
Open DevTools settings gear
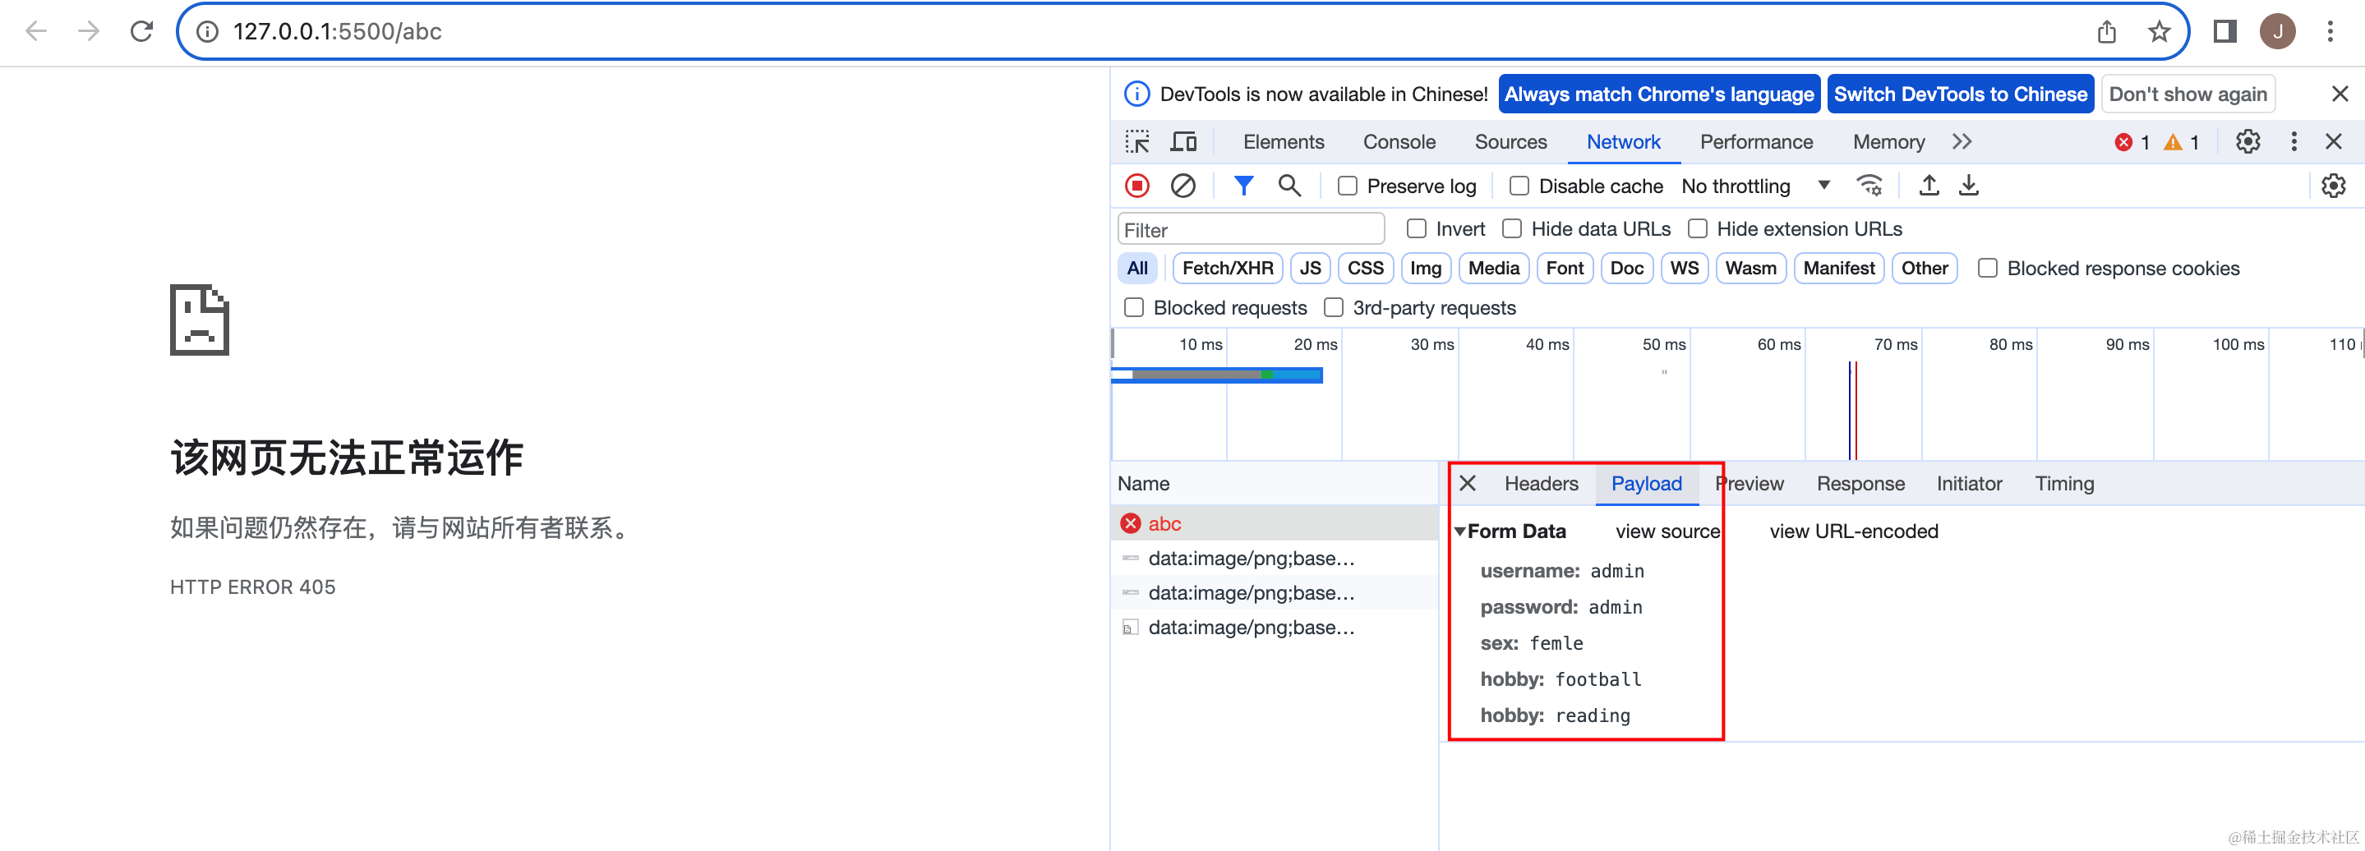click(2247, 141)
